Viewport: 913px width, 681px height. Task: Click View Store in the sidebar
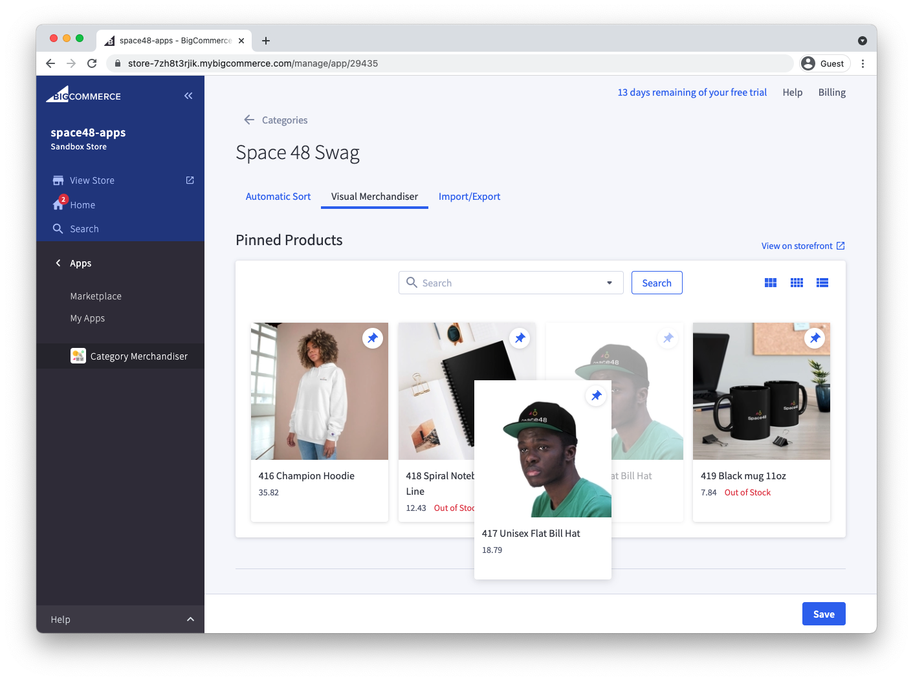92,180
